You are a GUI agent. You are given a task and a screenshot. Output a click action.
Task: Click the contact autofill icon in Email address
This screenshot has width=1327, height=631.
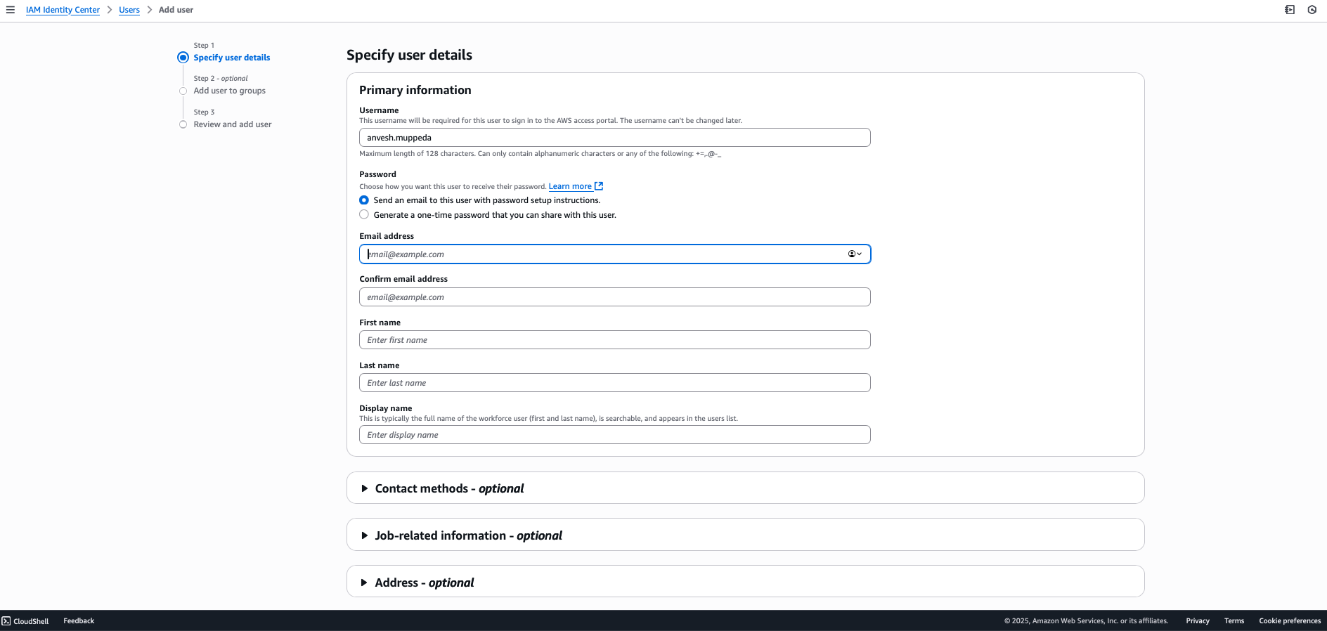854,254
